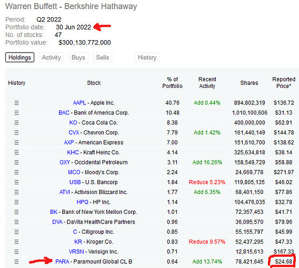
Task: Open the PARA ticker link
Action: (62, 262)
